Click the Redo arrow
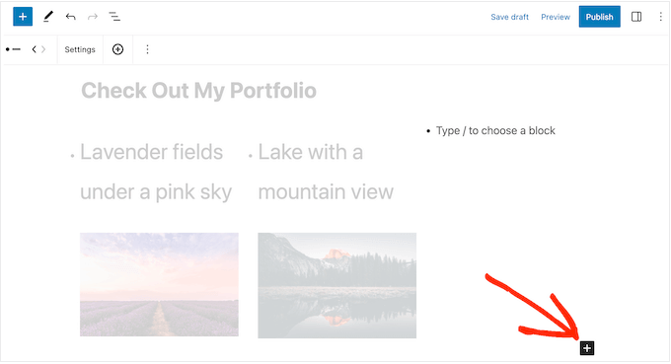Screen dimensions: 671x364 point(93,17)
